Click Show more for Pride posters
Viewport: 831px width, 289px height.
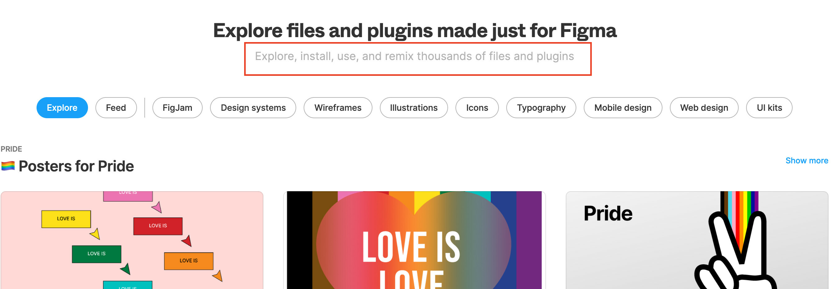[807, 161]
